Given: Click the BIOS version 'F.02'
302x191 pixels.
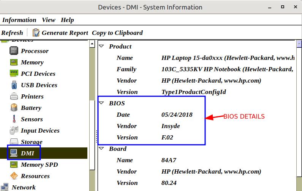Looking at the screenshot, I should [x=167, y=138].
